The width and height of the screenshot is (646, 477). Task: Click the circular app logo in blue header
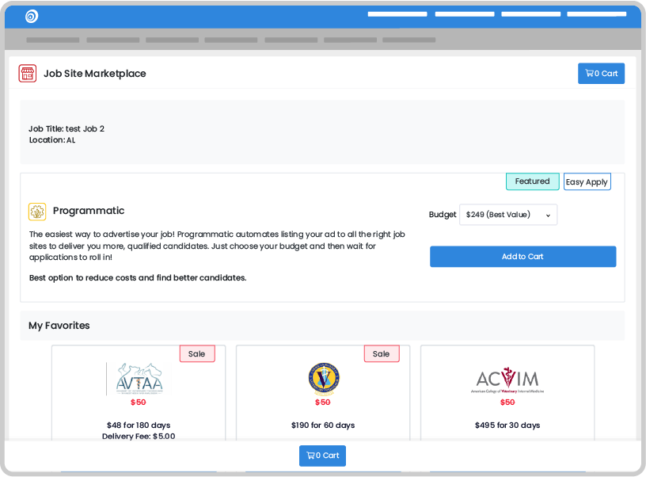pos(32,16)
